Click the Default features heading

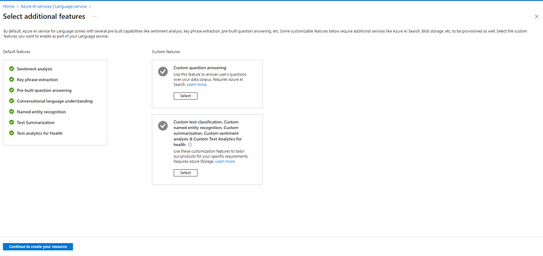pos(16,52)
